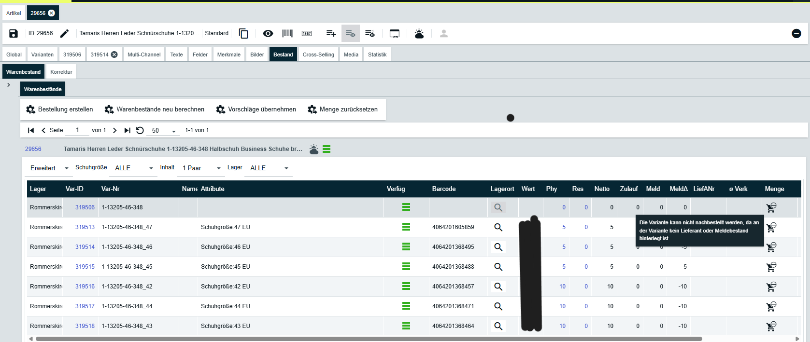The height and width of the screenshot is (342, 810).
Task: Open the Lager ALLE dropdown
Action: [269, 168]
